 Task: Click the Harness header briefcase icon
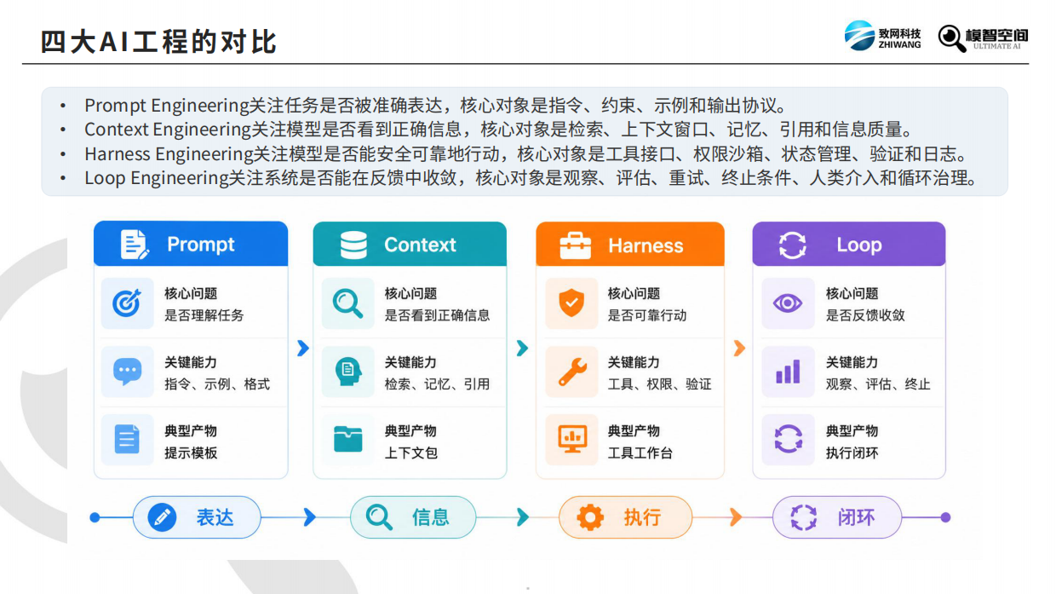(x=575, y=245)
